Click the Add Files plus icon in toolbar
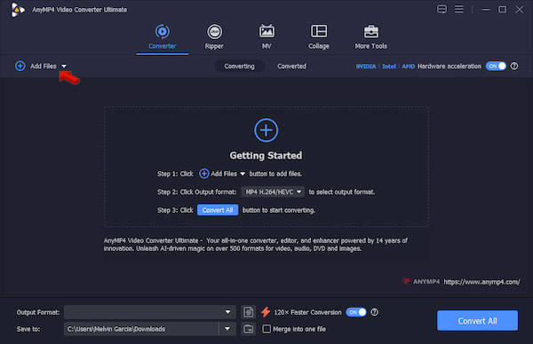This screenshot has width=533, height=344. [x=20, y=66]
